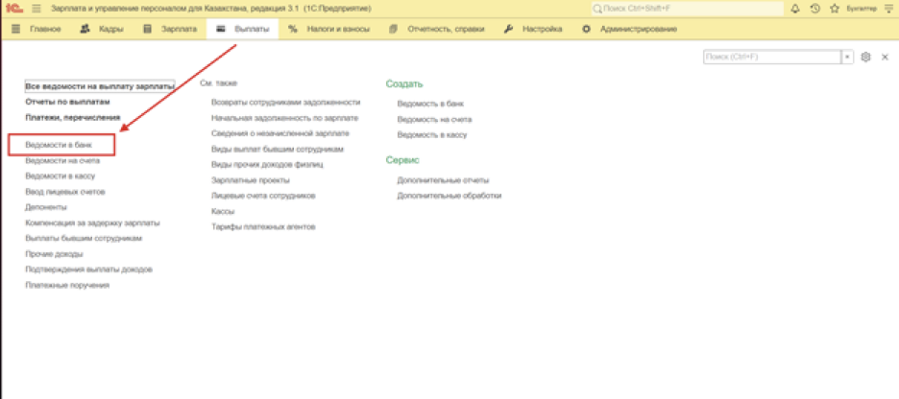Open the history clock icon
The image size is (899, 399).
click(x=814, y=9)
